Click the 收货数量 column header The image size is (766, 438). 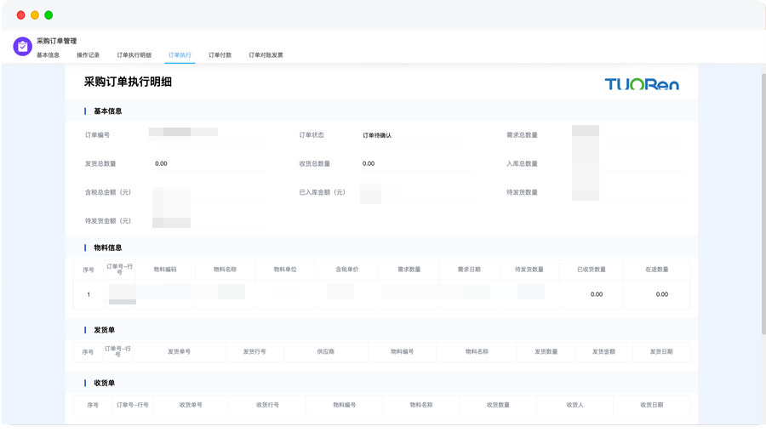coord(498,405)
